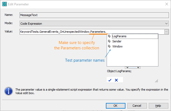
Task: Click the blue X cancel icon
Action: [116, 80]
